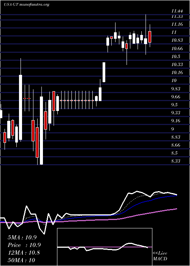Click the 9.16 price axis label

pos(176,121)
